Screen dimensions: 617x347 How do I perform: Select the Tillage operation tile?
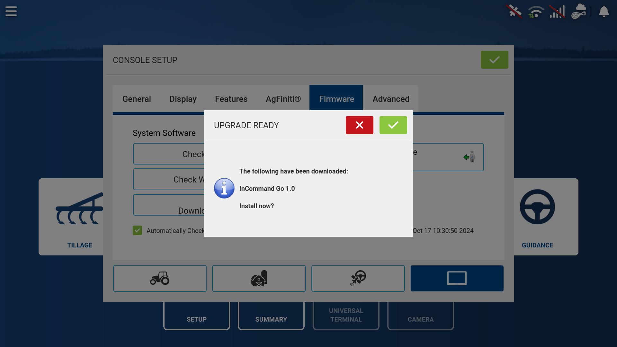tap(80, 217)
